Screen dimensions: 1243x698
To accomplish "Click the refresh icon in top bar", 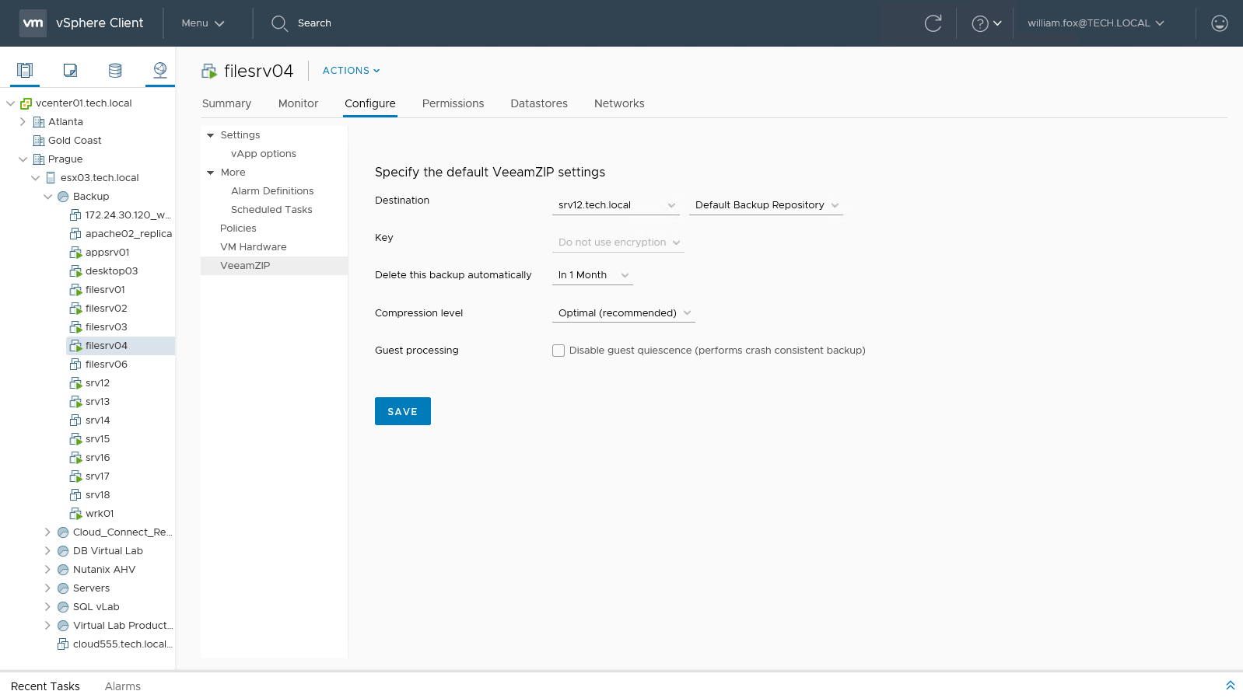I will pos(933,23).
